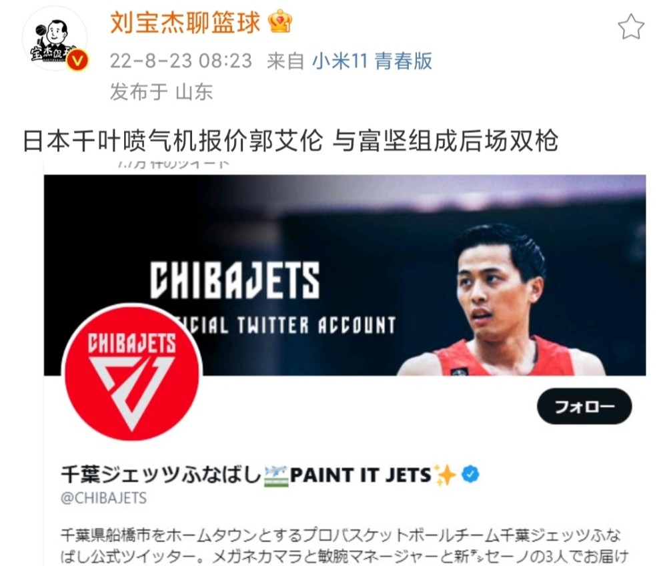Click the フォロー follow button
Viewport: 667px width, 566px height.
click(x=584, y=406)
